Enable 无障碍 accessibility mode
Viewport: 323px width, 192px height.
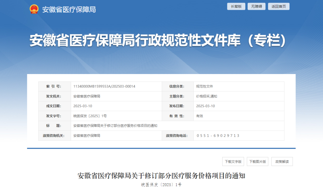257,6
